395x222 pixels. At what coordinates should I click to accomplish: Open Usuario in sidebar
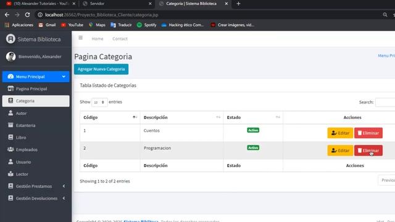click(x=36, y=162)
